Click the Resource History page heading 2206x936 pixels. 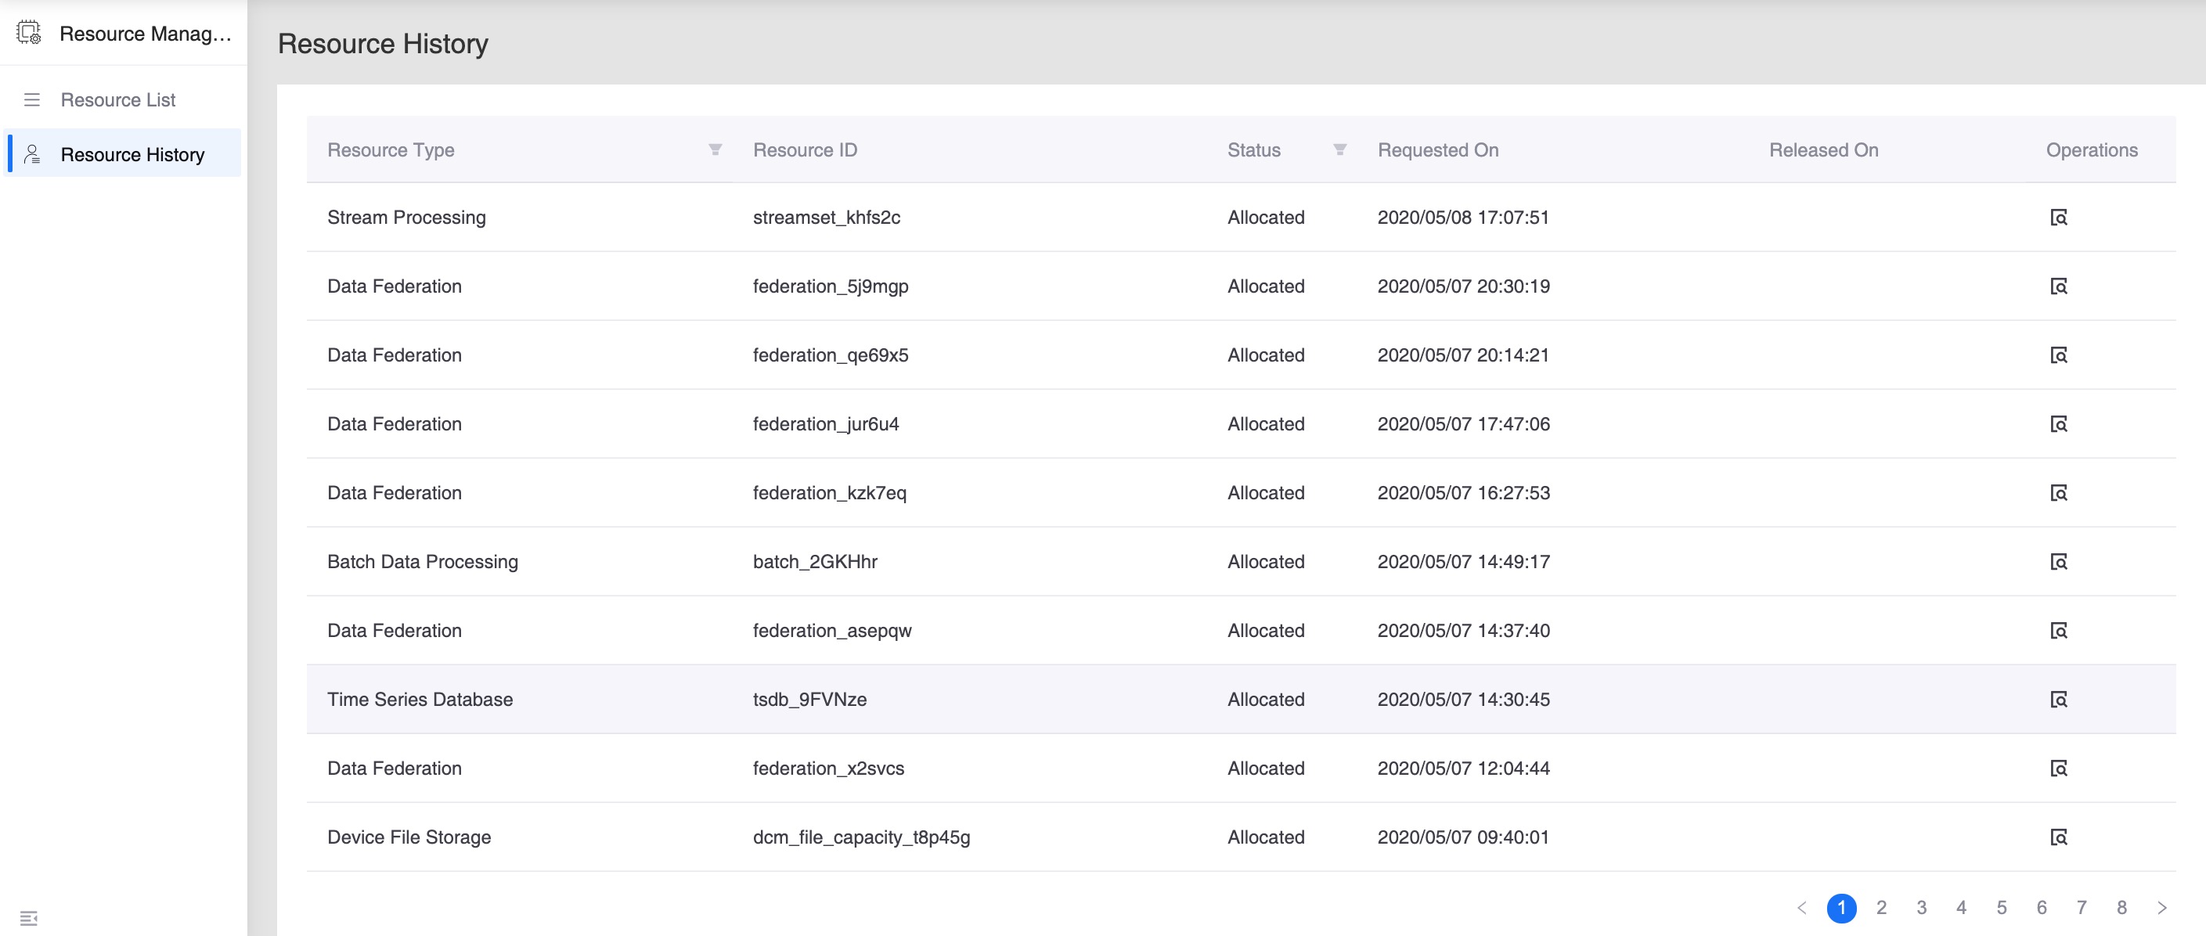point(383,44)
